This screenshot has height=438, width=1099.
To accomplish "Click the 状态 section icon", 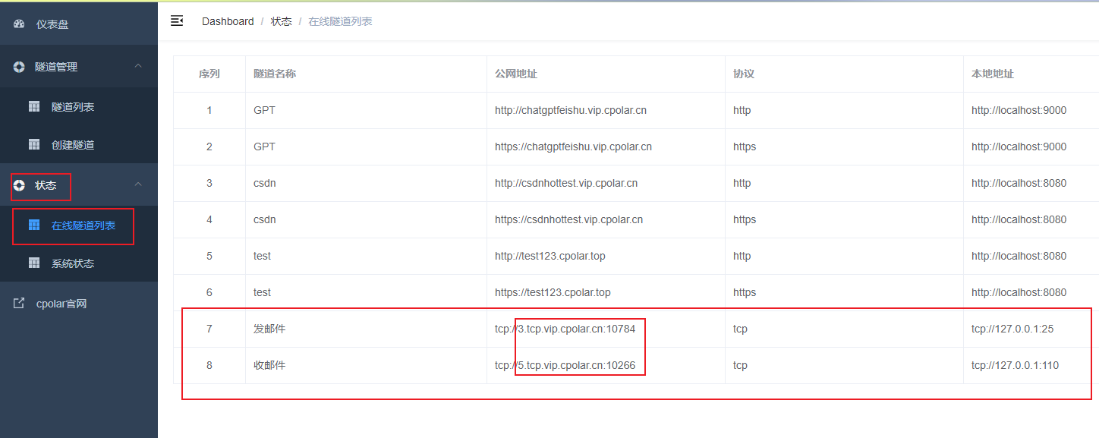I will (19, 185).
